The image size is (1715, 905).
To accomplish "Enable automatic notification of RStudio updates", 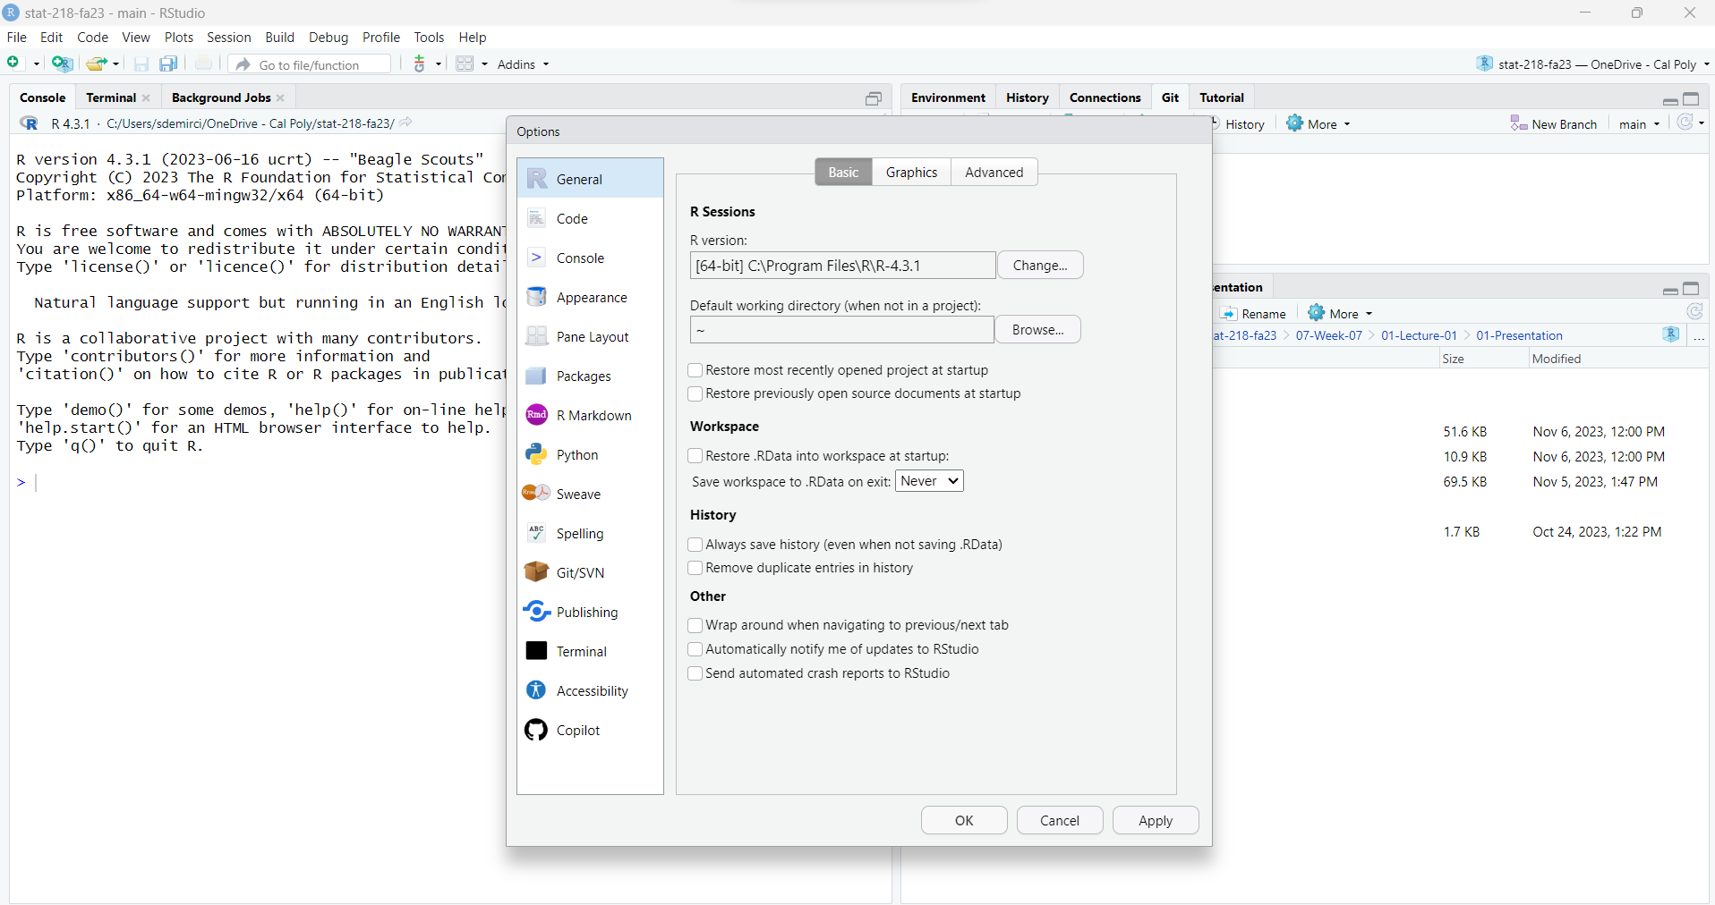I will (695, 649).
